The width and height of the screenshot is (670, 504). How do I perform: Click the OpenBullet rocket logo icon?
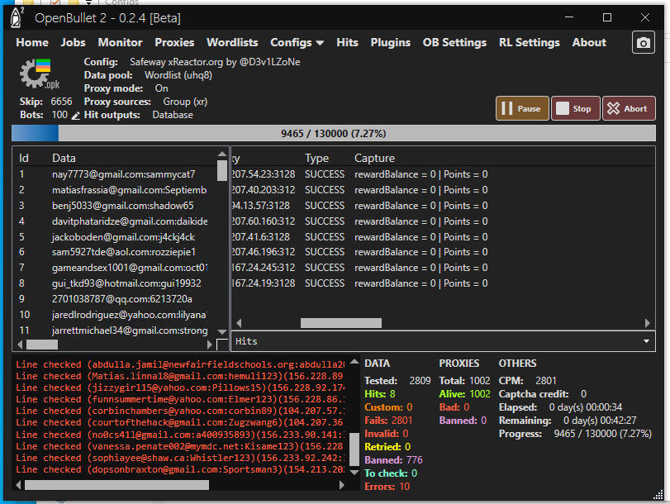pyautogui.click(x=17, y=18)
